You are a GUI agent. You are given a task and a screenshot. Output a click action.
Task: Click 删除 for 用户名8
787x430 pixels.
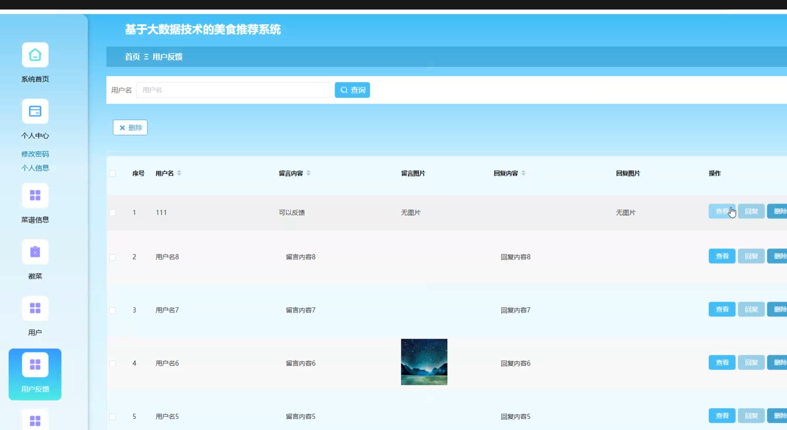pyautogui.click(x=778, y=256)
